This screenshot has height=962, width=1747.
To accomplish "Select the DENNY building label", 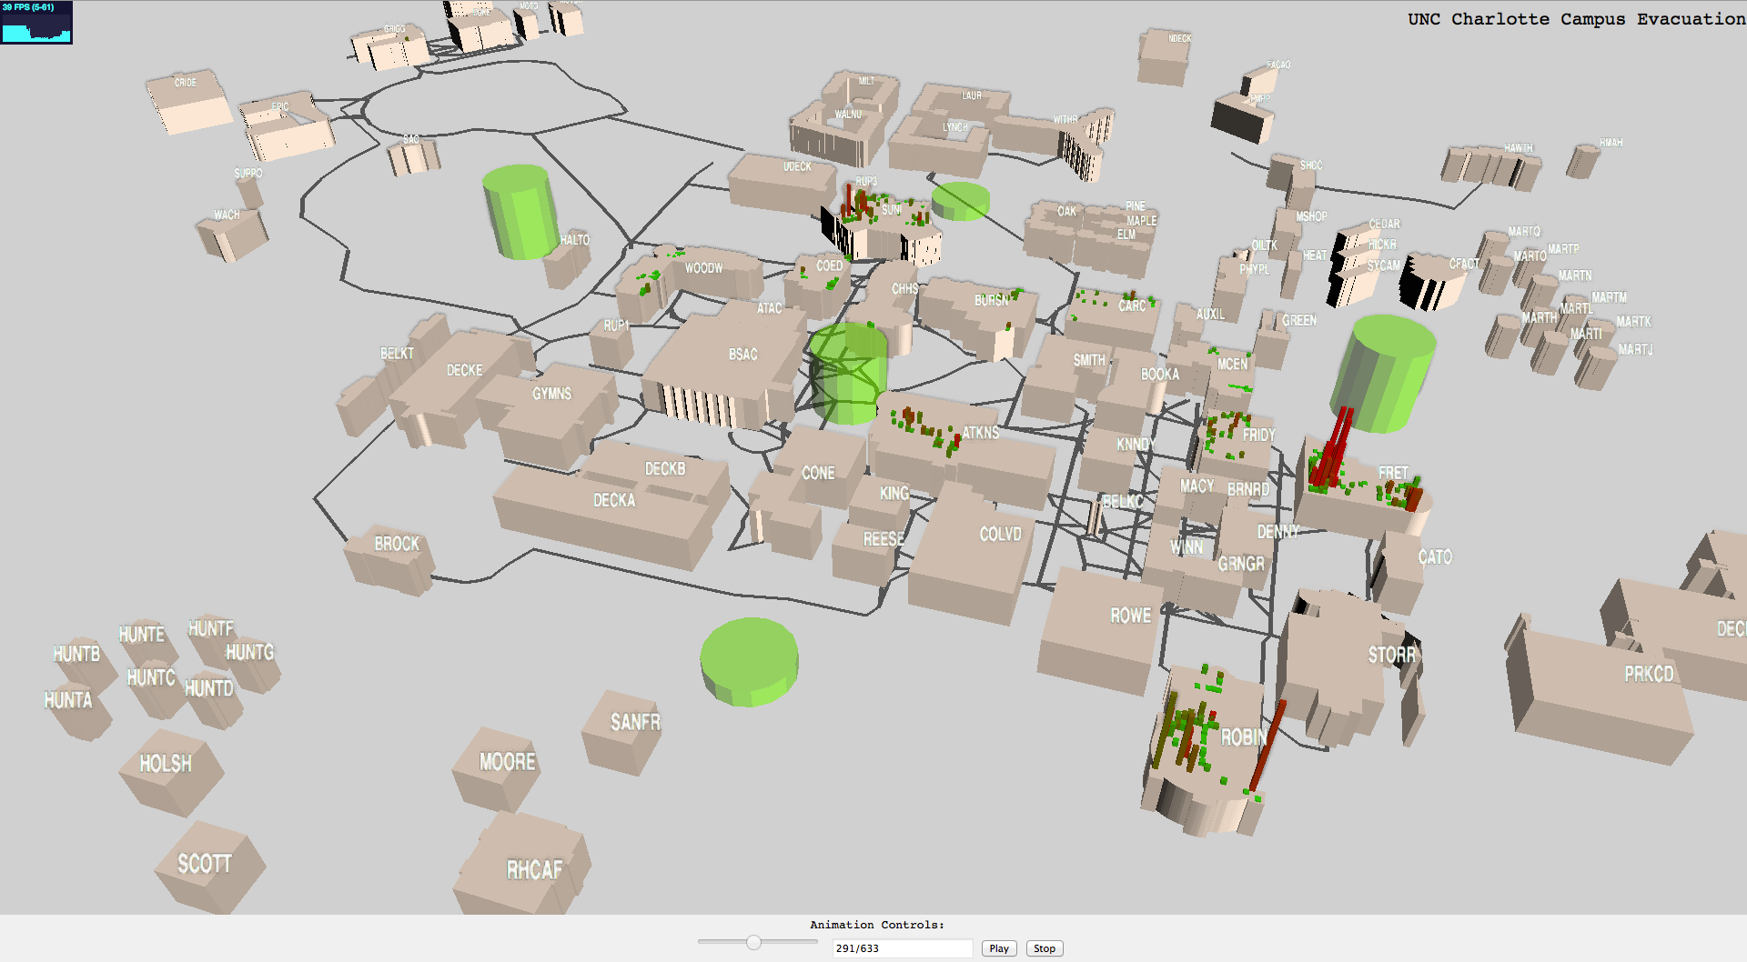I will [1277, 532].
